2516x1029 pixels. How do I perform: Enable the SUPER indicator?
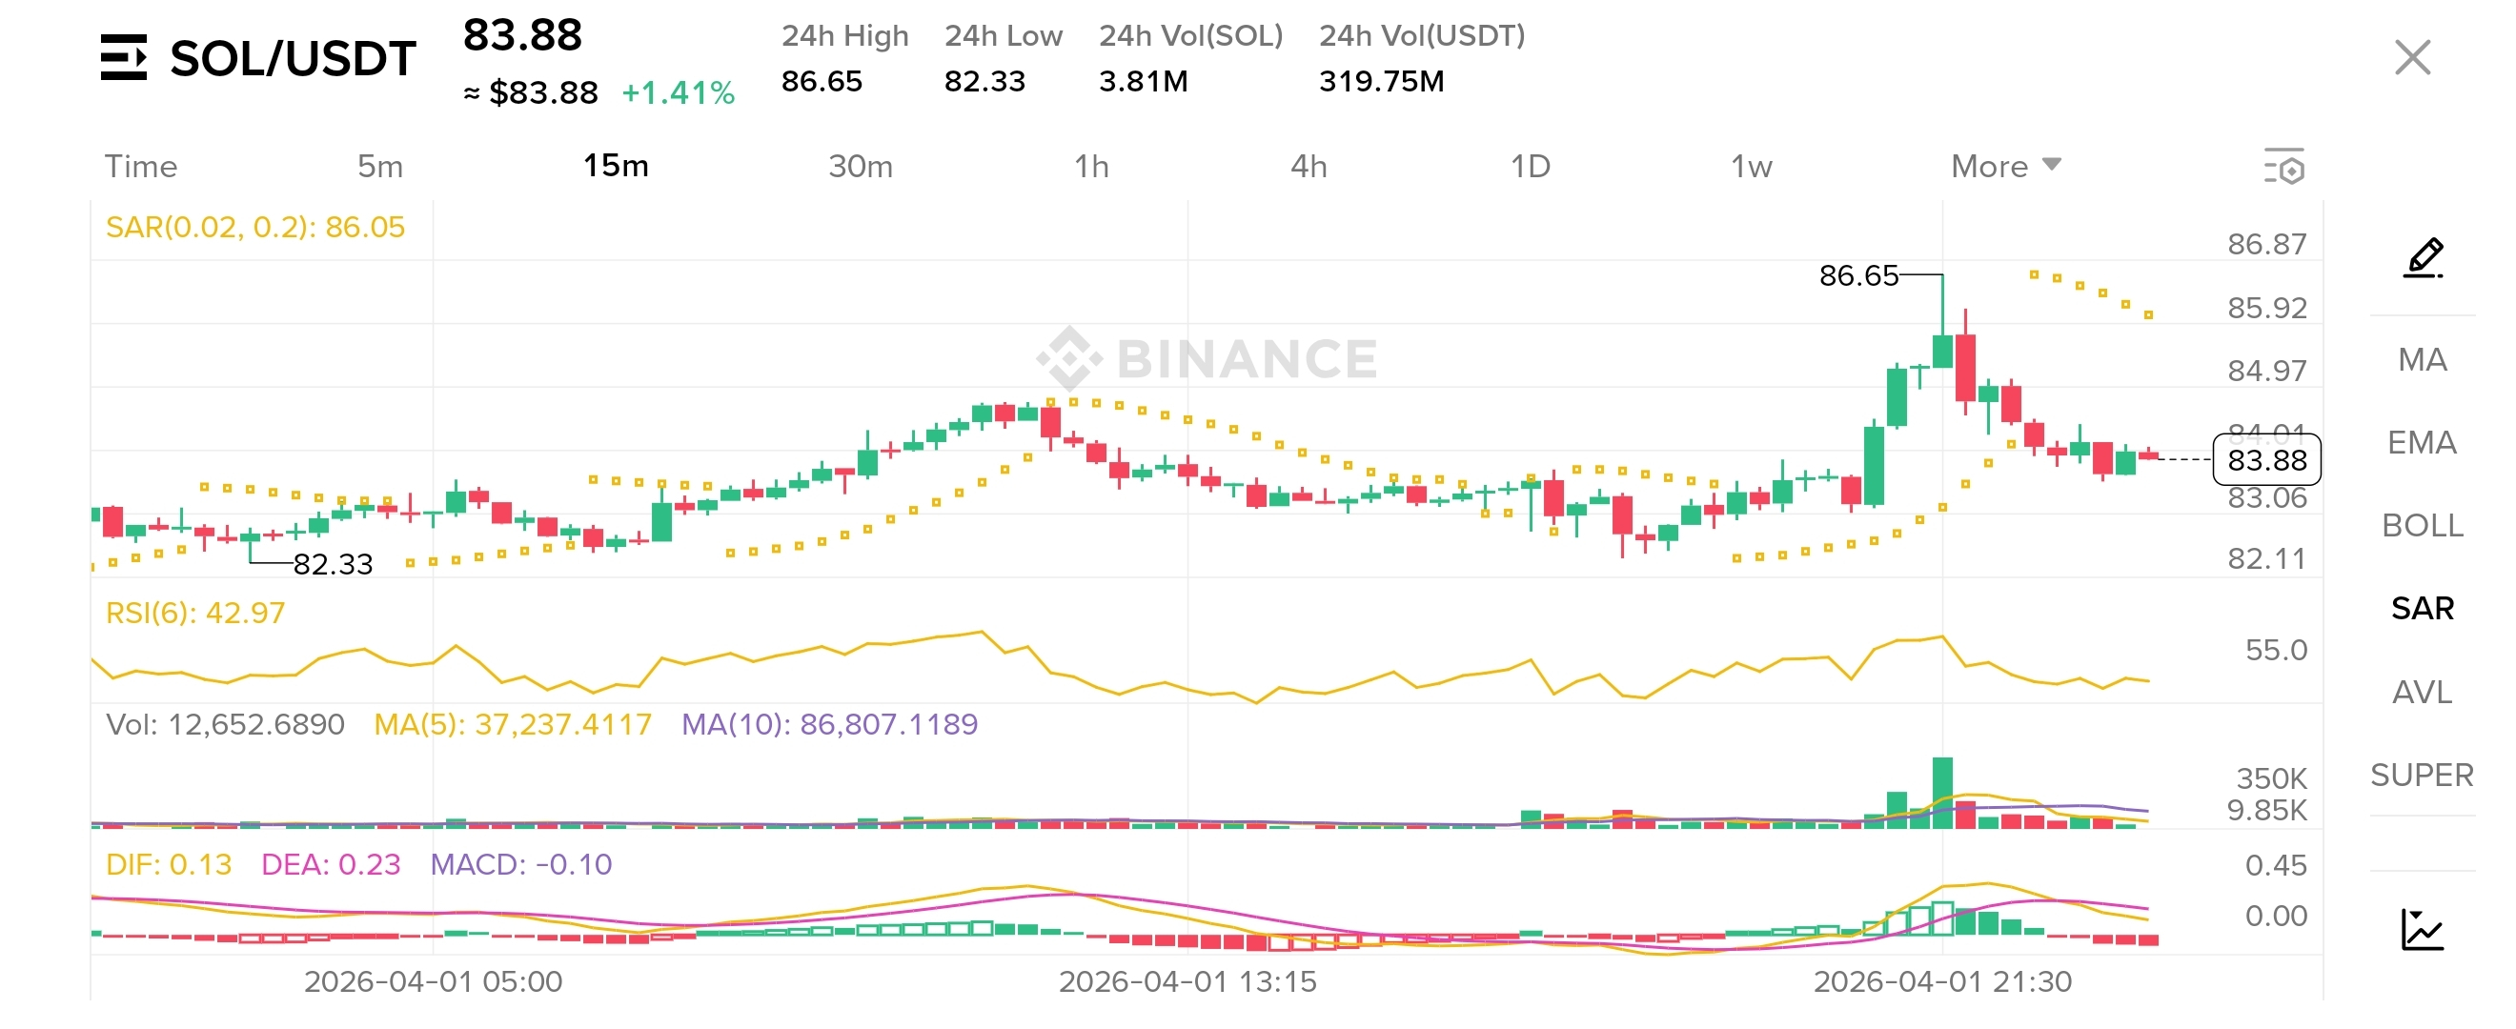2423,776
